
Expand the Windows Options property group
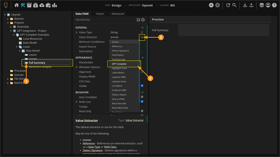tap(77, 67)
